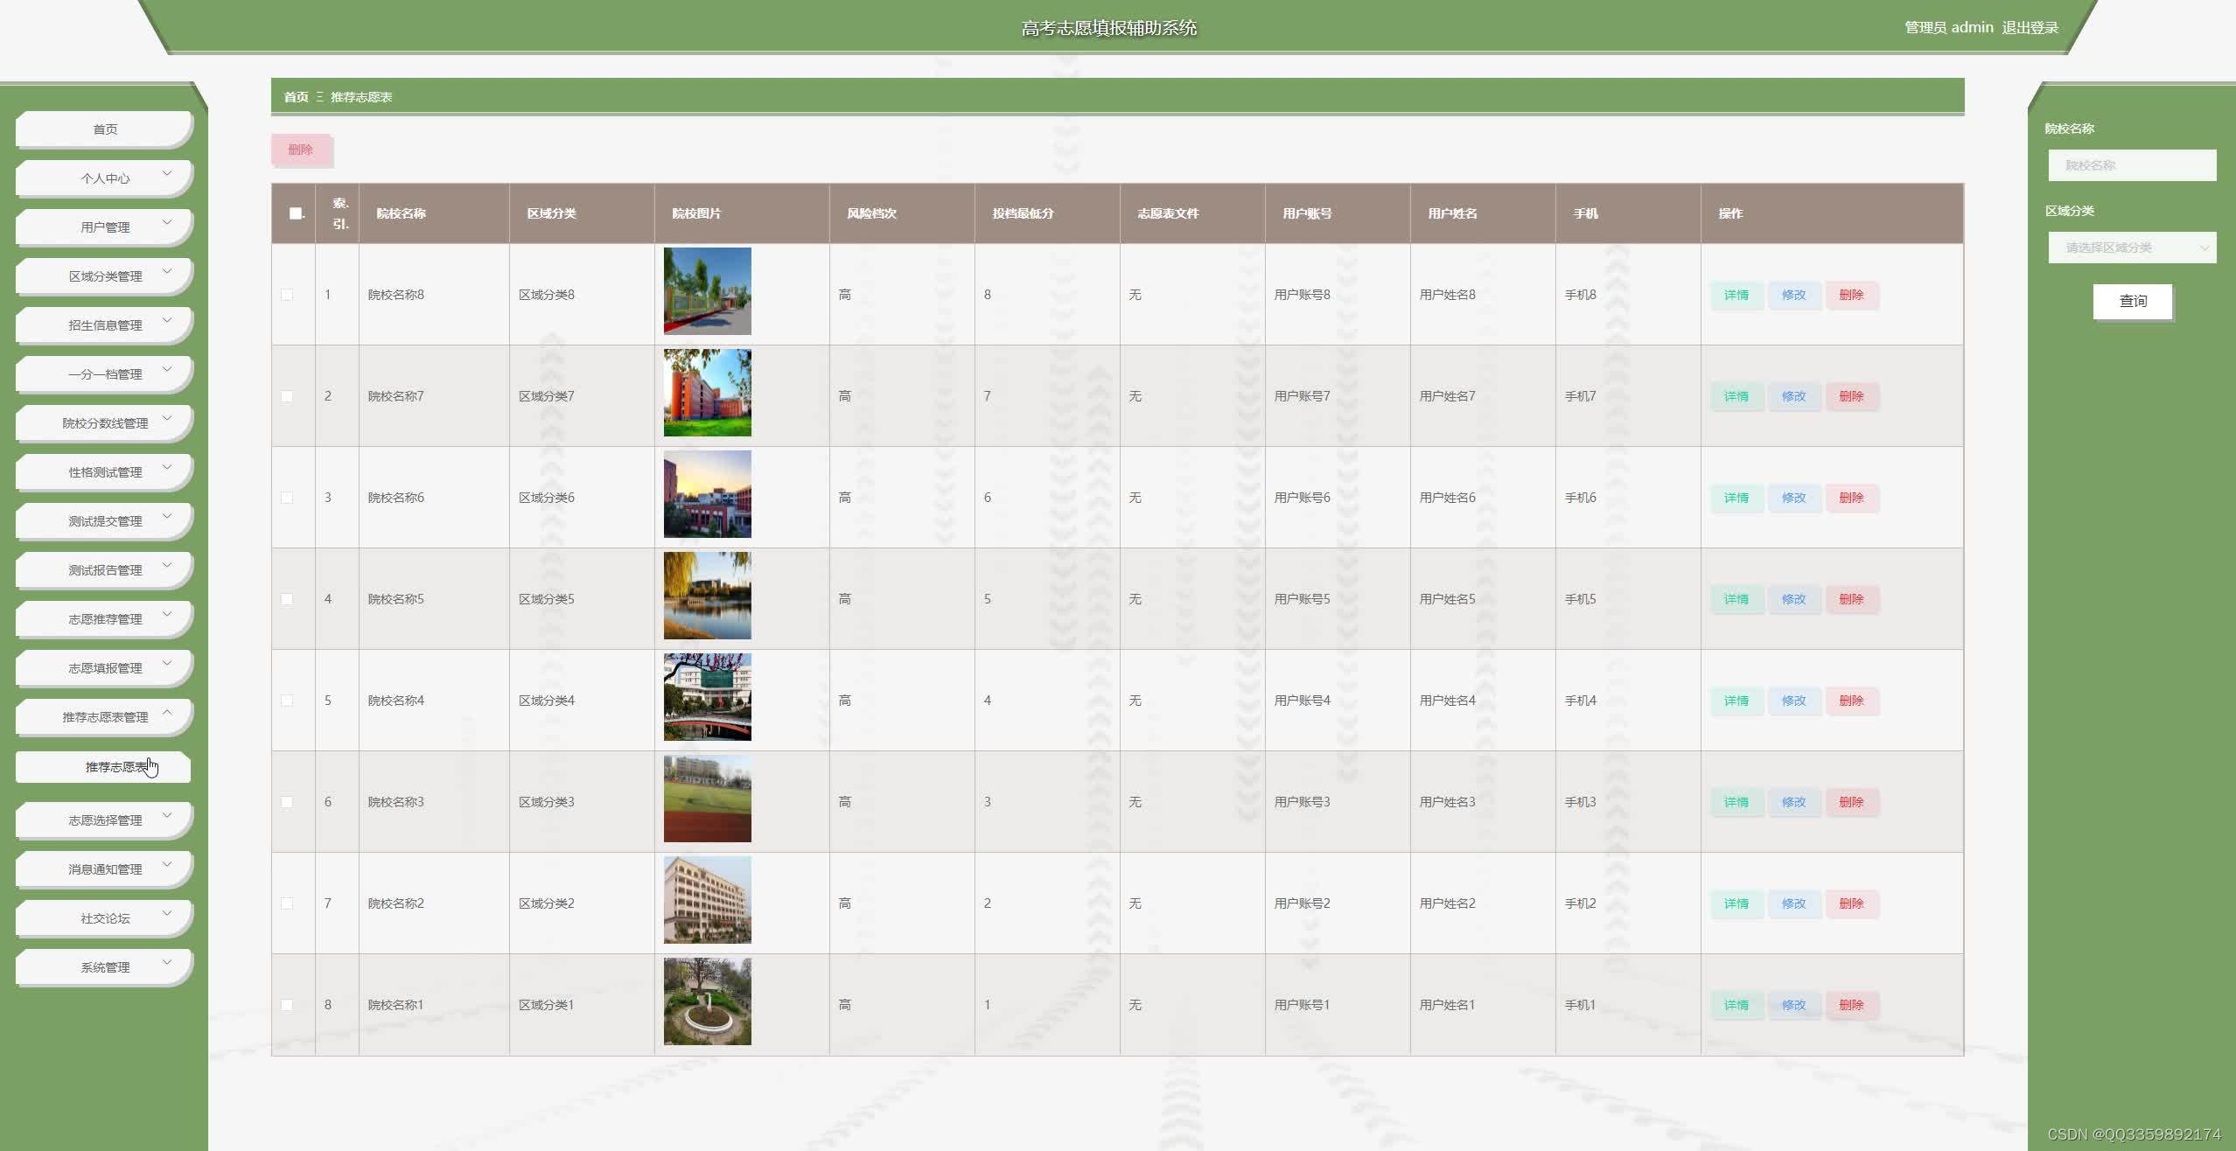Open the building photo of 院校名称2
Viewport: 2236px width, 1151px height.
point(707,900)
